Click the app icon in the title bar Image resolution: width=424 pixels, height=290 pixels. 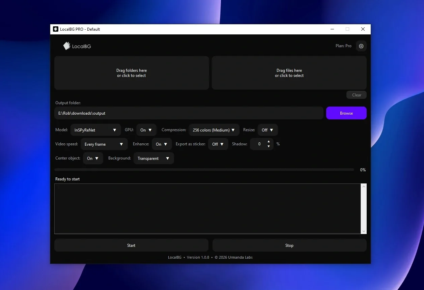point(56,29)
